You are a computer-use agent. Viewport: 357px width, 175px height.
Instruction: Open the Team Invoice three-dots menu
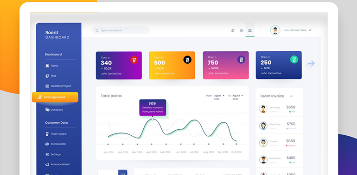(292, 96)
